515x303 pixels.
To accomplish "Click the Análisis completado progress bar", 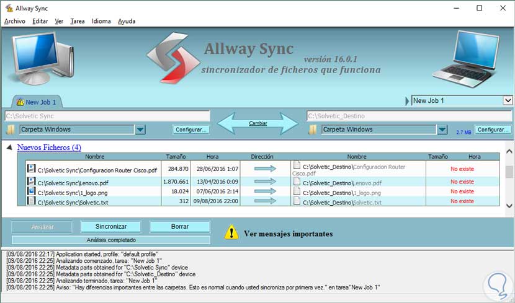I will (111, 240).
